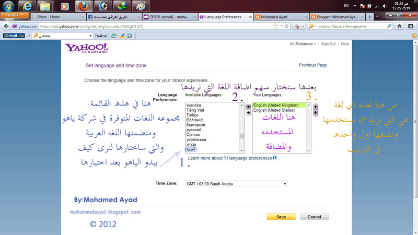Open dropdown arrow next to red-x addon icon

(303, 27)
